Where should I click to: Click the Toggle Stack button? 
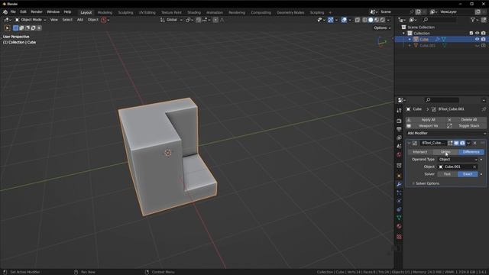pos(466,126)
